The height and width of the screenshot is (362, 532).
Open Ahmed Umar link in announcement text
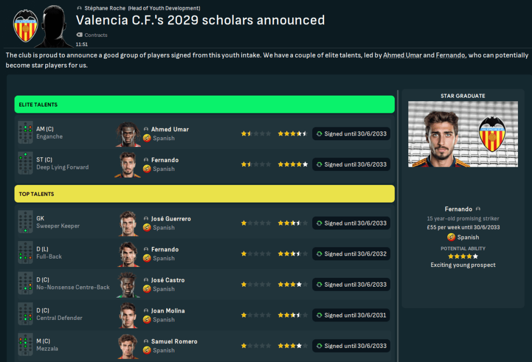(x=402, y=55)
